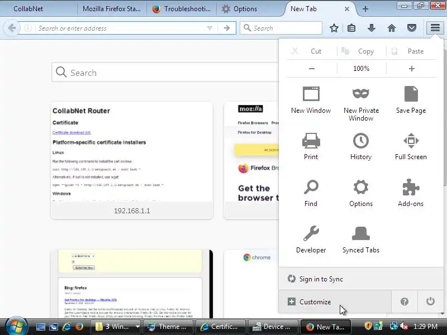Open the Certific... taskbar button
447x335 pixels.
pos(220,327)
